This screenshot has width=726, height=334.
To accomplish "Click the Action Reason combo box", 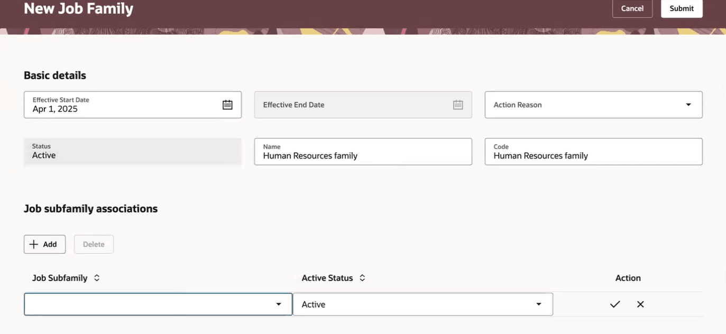I will tap(594, 105).
